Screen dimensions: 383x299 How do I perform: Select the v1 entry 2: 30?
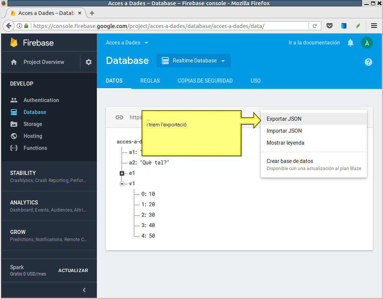pos(148,215)
